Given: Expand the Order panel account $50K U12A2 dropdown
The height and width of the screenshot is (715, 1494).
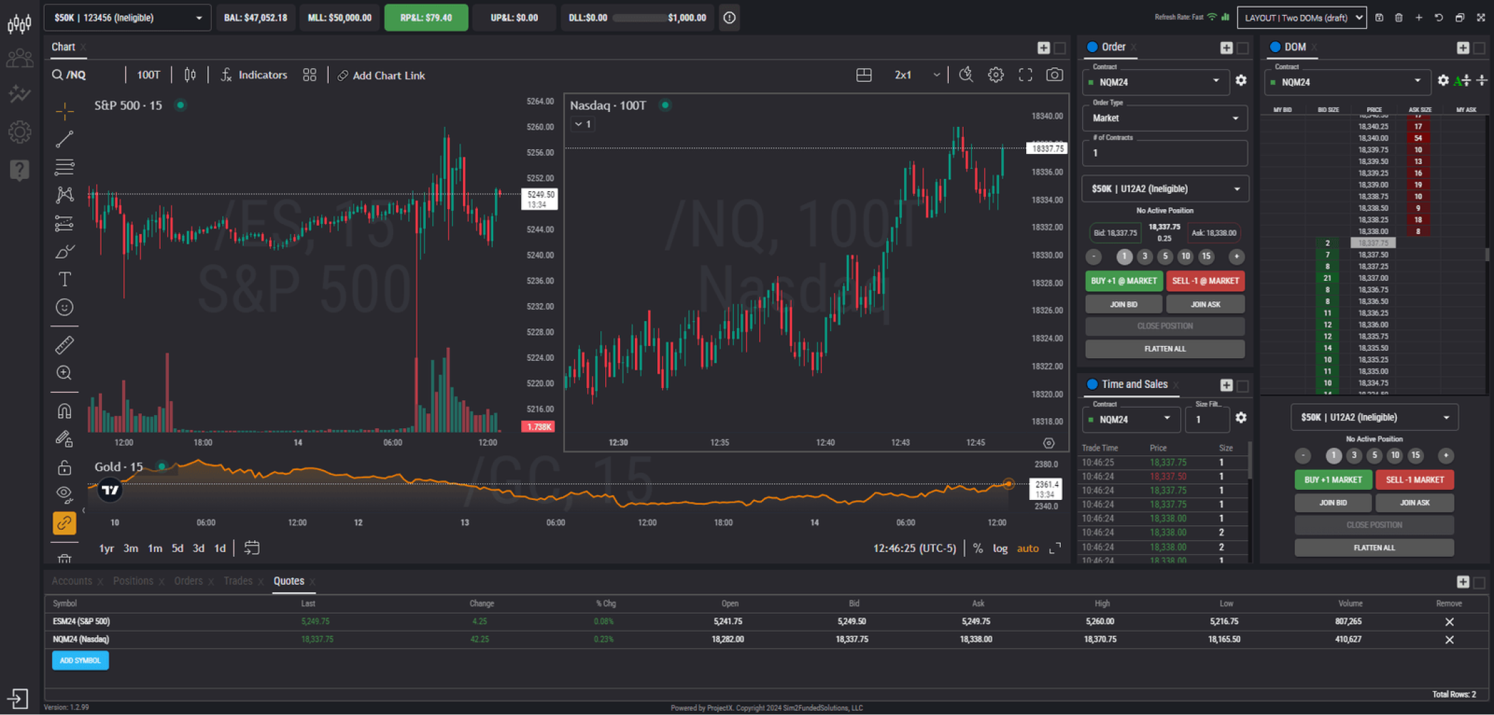Looking at the screenshot, I should pyautogui.click(x=1165, y=189).
